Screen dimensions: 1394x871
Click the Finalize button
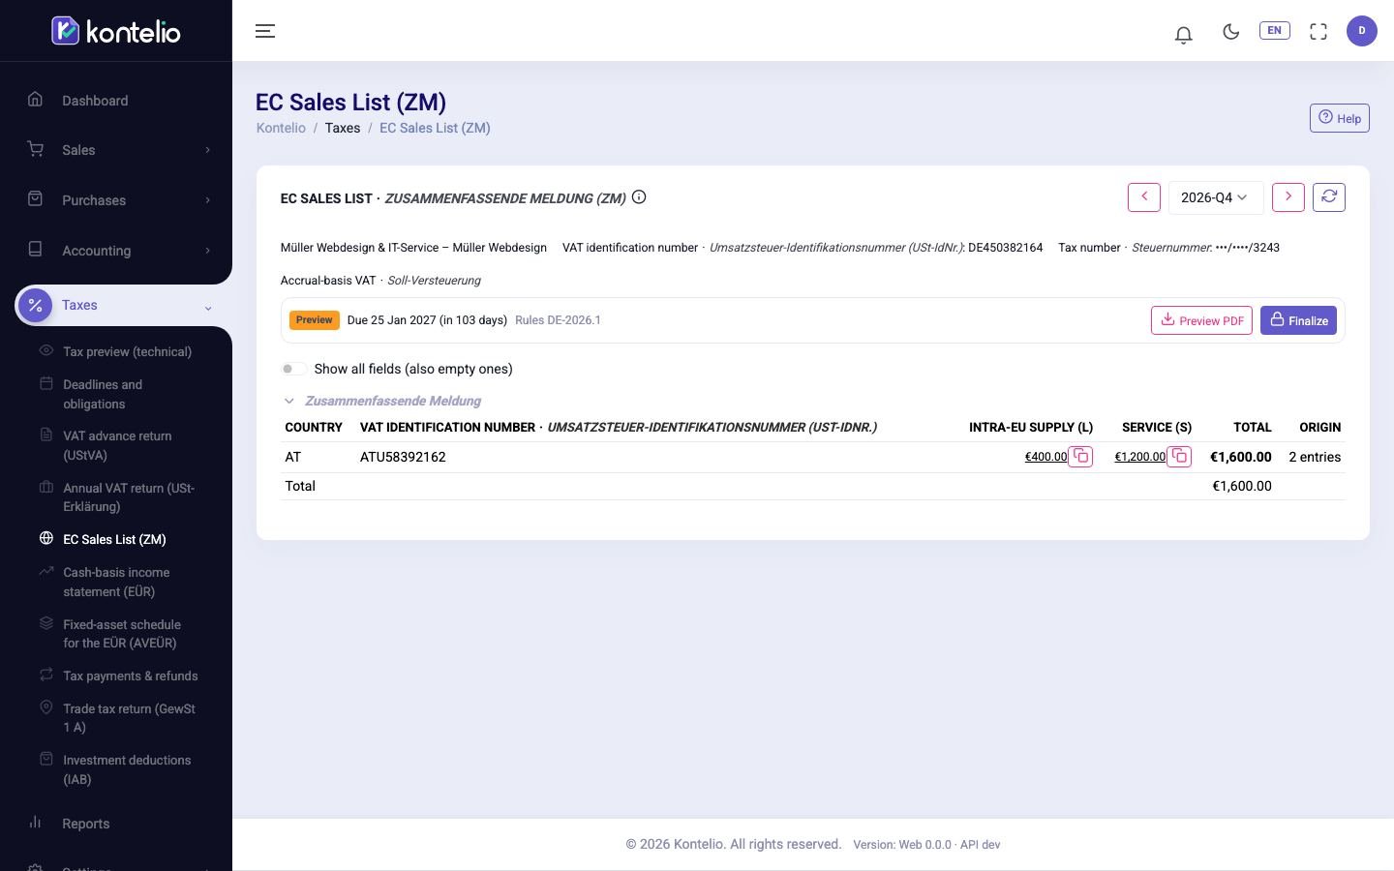click(x=1298, y=320)
